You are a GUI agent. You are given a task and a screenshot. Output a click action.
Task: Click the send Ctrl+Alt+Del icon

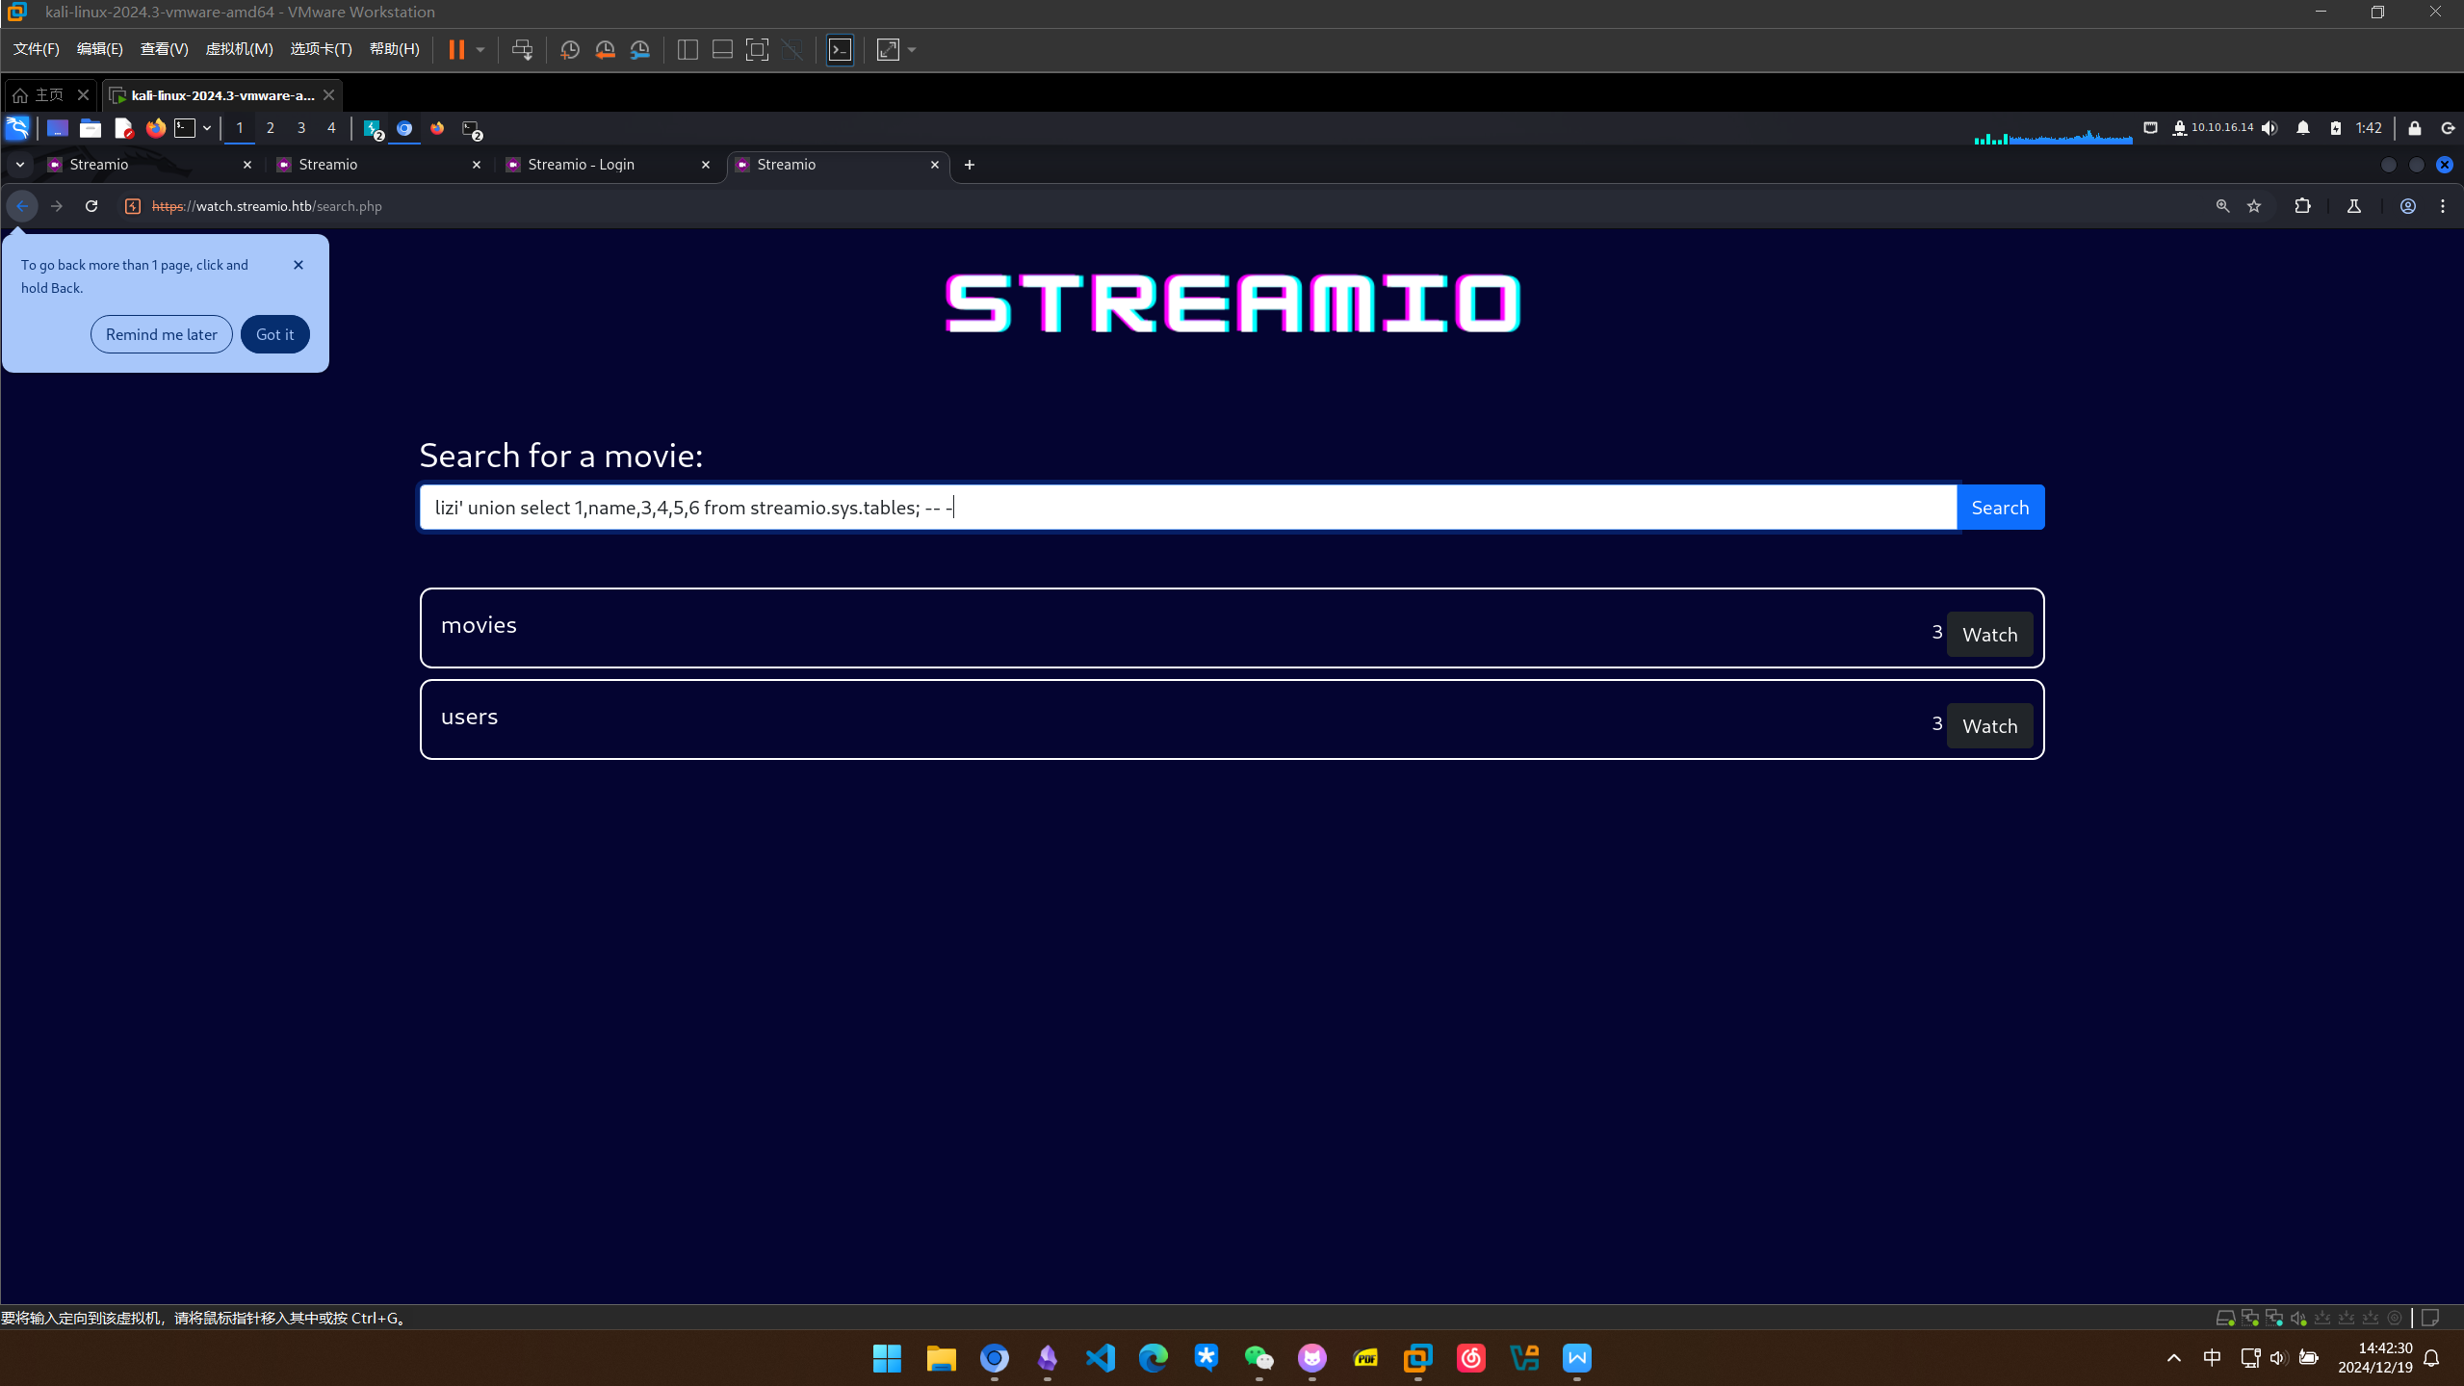(x=522, y=50)
